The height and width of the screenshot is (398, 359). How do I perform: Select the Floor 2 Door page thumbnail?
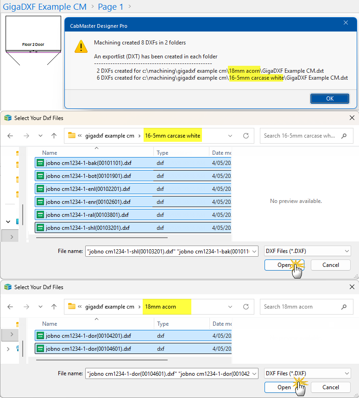[33, 41]
